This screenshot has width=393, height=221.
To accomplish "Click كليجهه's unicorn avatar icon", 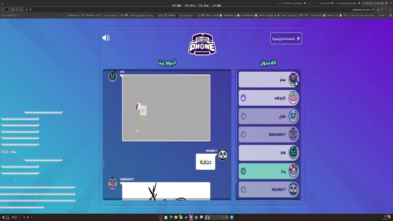I will point(293,98).
